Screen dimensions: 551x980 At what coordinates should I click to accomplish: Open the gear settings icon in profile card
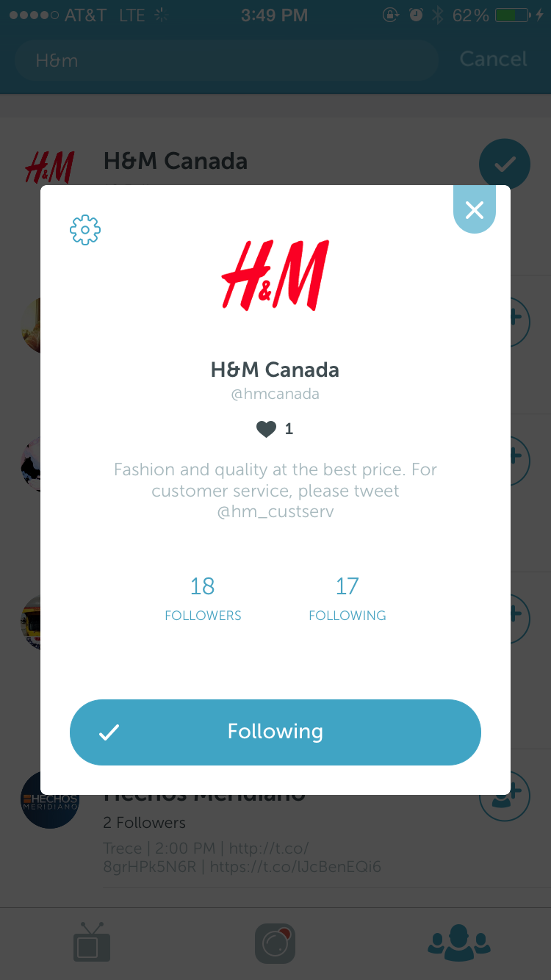[85, 230]
